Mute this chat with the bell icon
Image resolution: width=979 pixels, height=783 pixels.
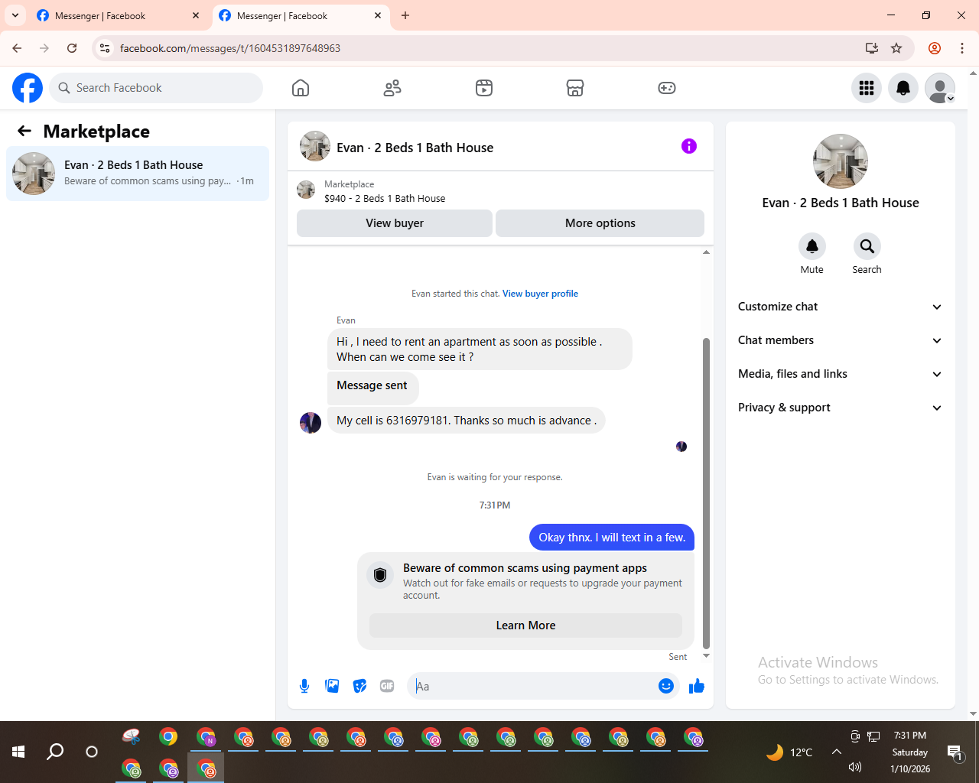point(812,246)
